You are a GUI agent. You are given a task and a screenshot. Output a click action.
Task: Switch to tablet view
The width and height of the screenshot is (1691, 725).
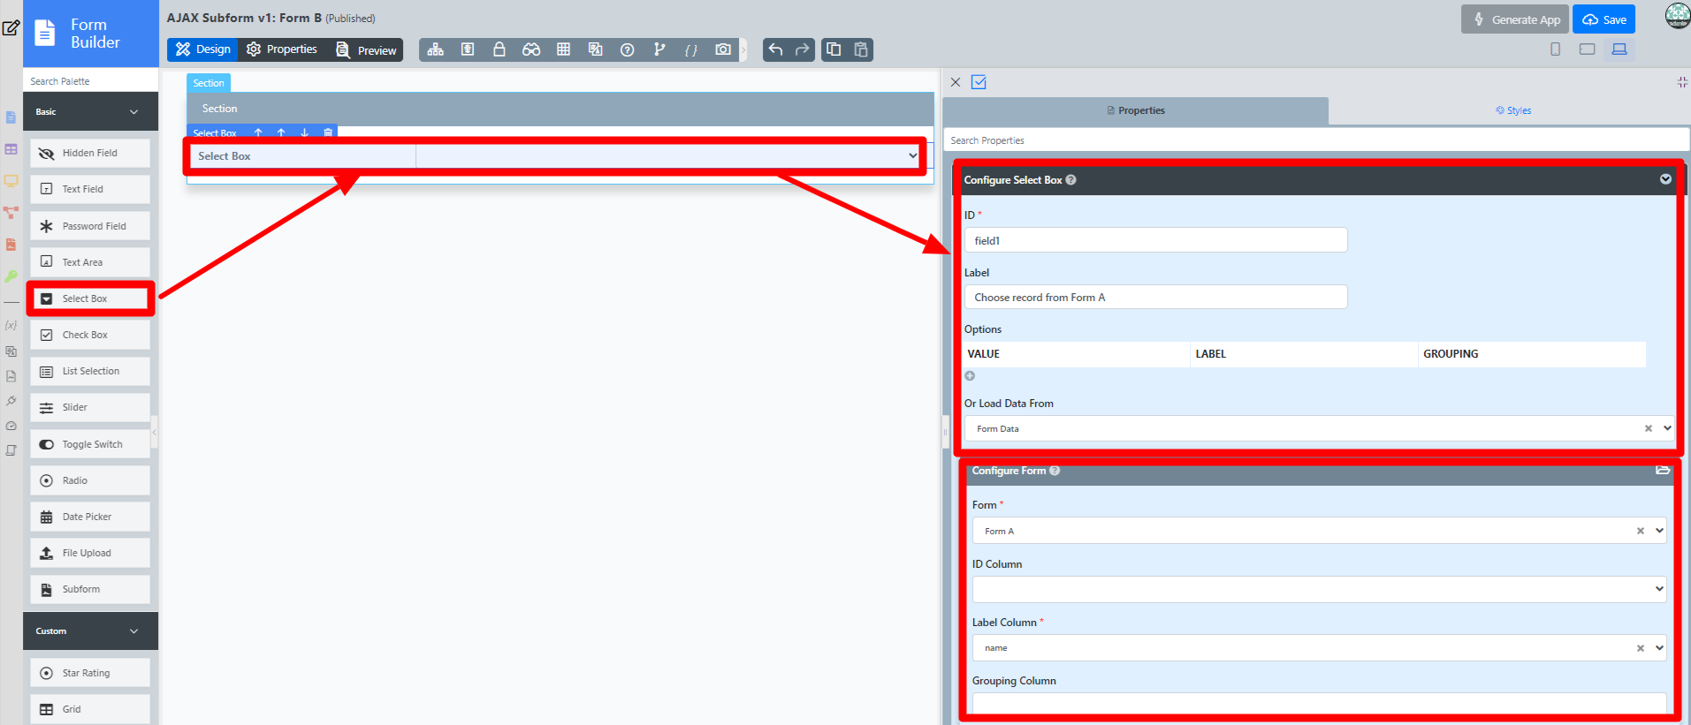[1588, 49]
